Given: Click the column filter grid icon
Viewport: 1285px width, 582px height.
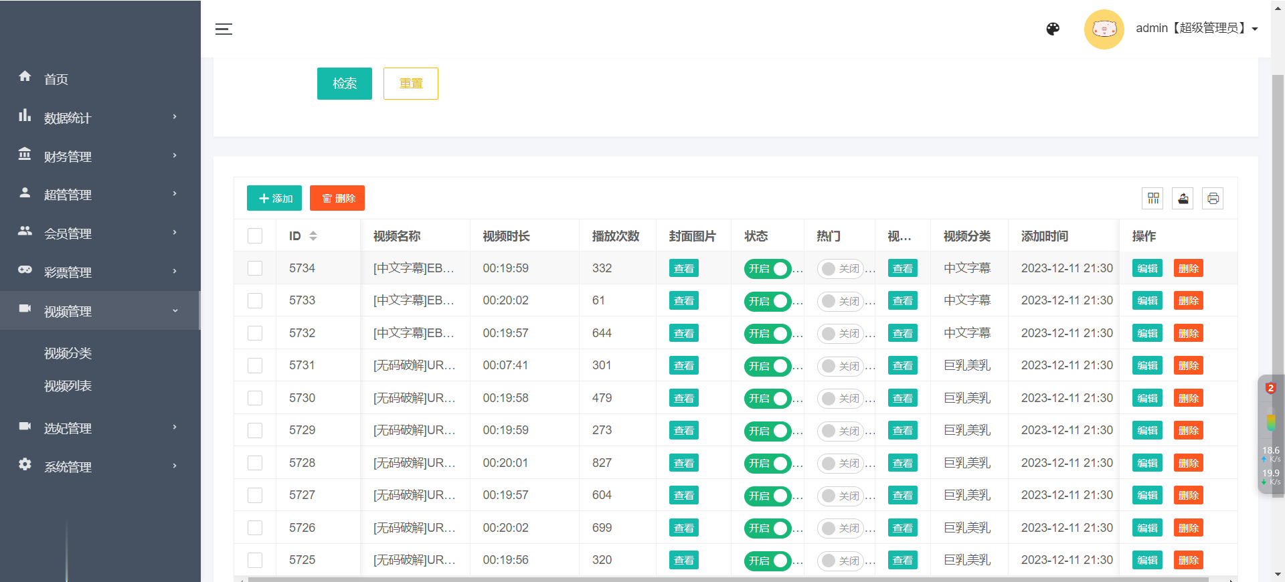Looking at the screenshot, I should pyautogui.click(x=1153, y=199).
